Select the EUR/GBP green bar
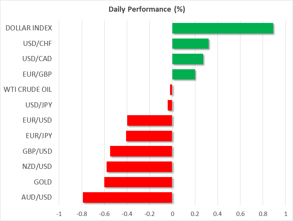This screenshot has height=221, width=293. [184, 74]
